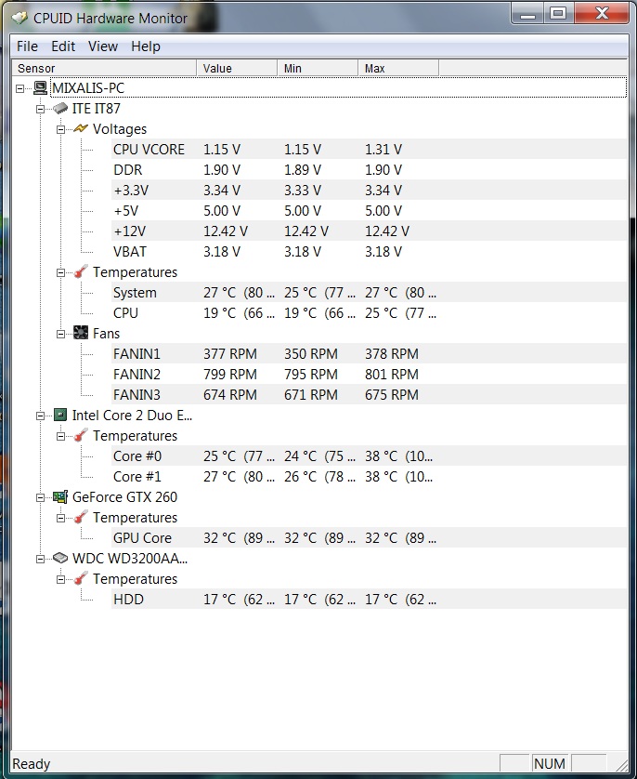Select the System temperature row label
Image resolution: width=637 pixels, height=779 pixels.
(x=135, y=293)
